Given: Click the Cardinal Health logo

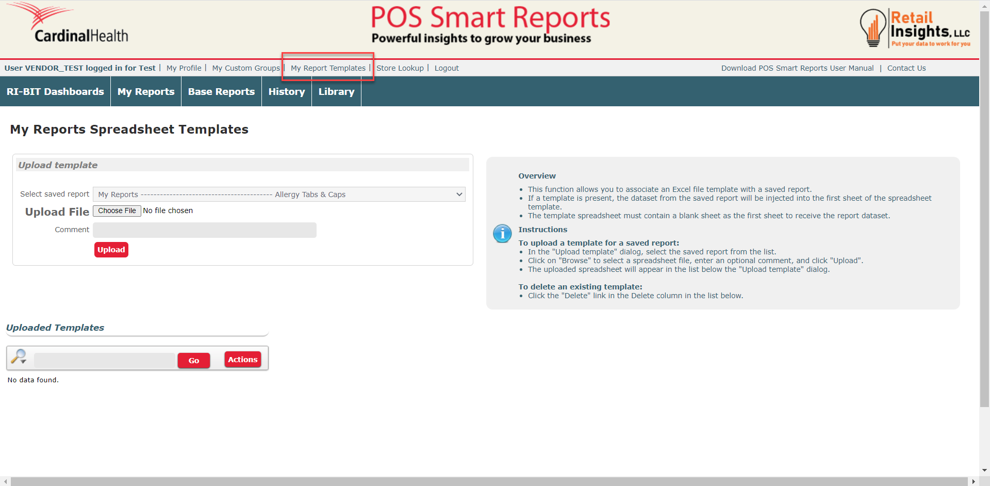Looking at the screenshot, I should point(68,25).
